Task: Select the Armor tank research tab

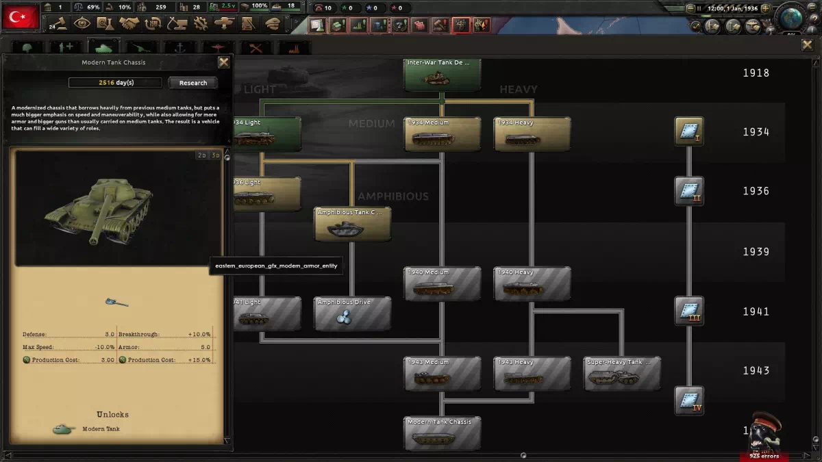Action: pos(104,47)
